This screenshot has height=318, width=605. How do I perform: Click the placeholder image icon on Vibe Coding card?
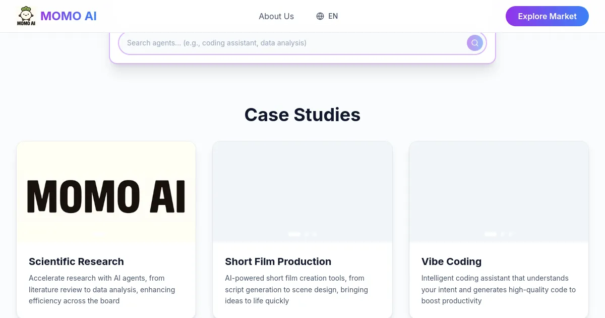[499, 234]
